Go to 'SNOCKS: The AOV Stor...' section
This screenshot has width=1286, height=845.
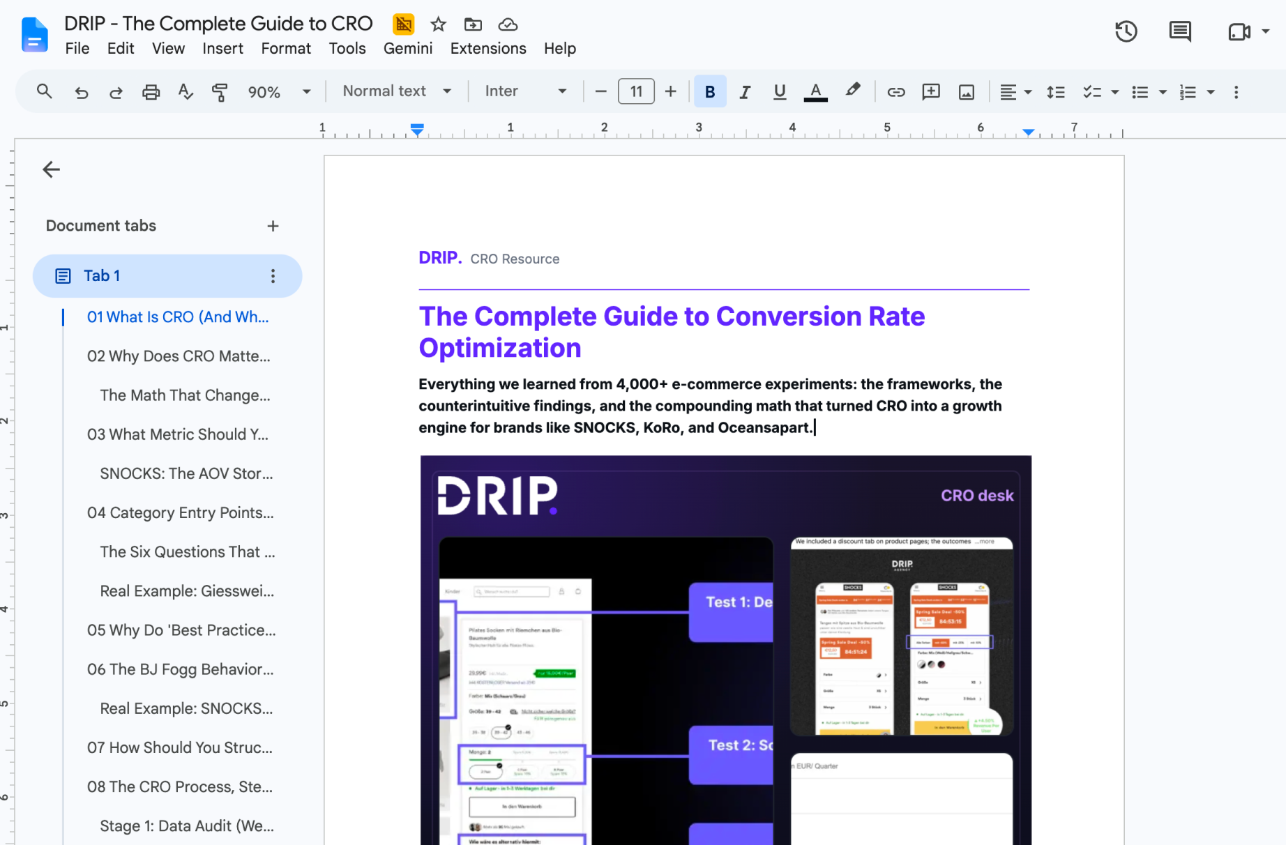pyautogui.click(x=186, y=473)
